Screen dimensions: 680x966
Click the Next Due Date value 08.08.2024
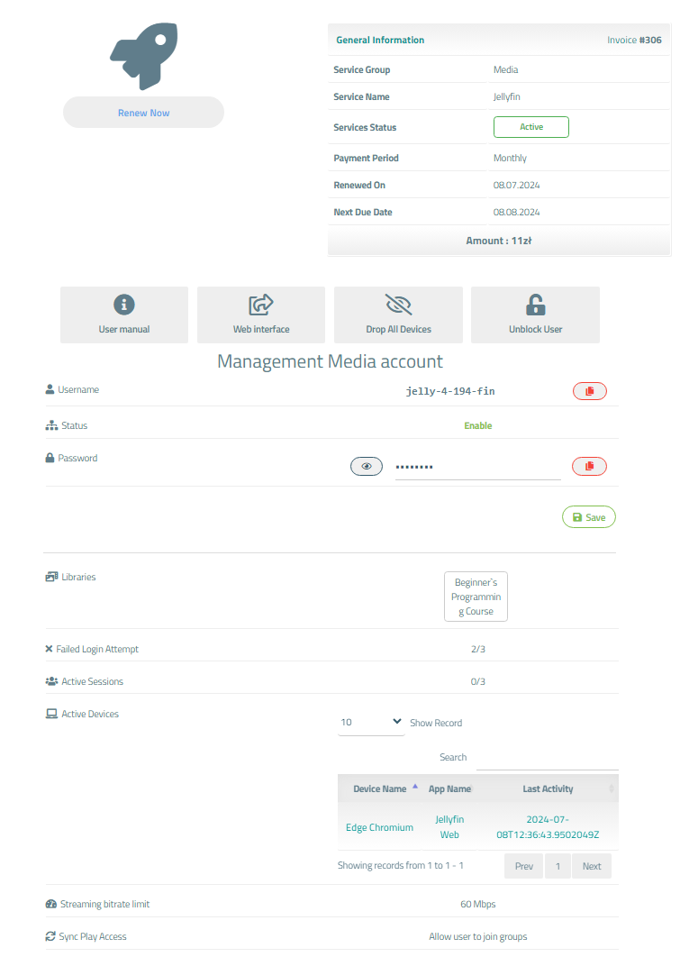click(517, 212)
